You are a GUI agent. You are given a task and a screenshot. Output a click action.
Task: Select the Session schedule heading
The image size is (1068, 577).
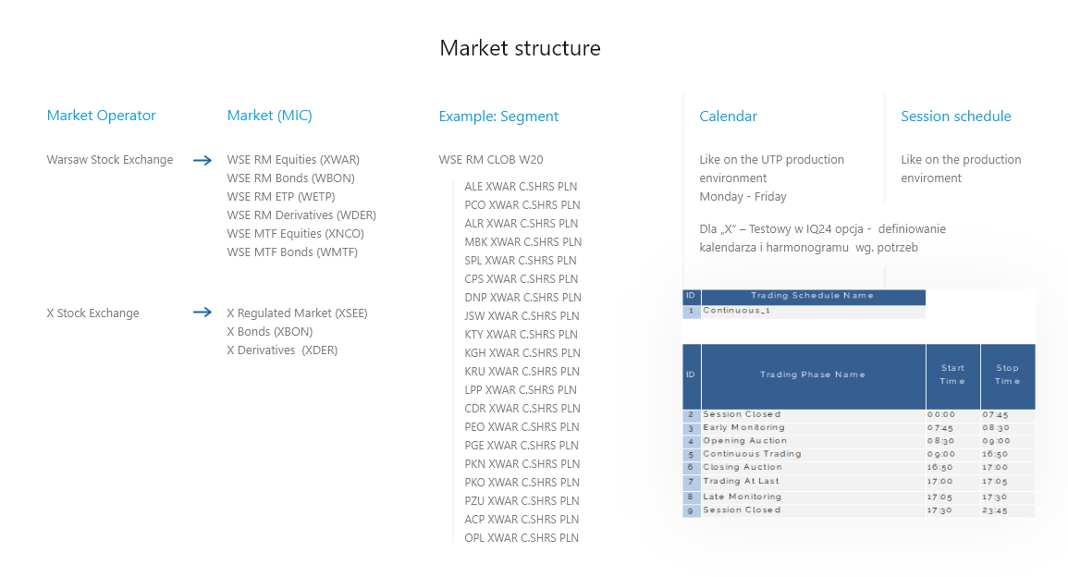pos(955,117)
